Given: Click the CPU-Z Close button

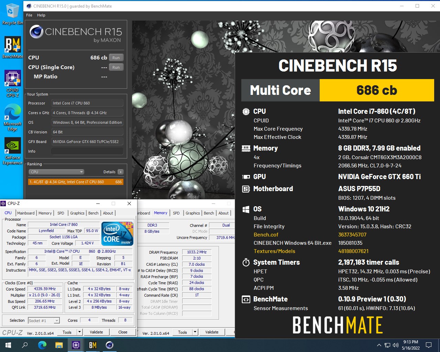Looking at the screenshot, I should pyautogui.click(x=123, y=332).
